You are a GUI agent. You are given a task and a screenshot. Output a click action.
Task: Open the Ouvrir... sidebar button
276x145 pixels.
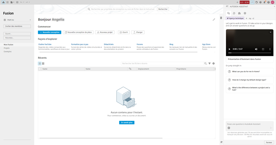click(x=17, y=33)
